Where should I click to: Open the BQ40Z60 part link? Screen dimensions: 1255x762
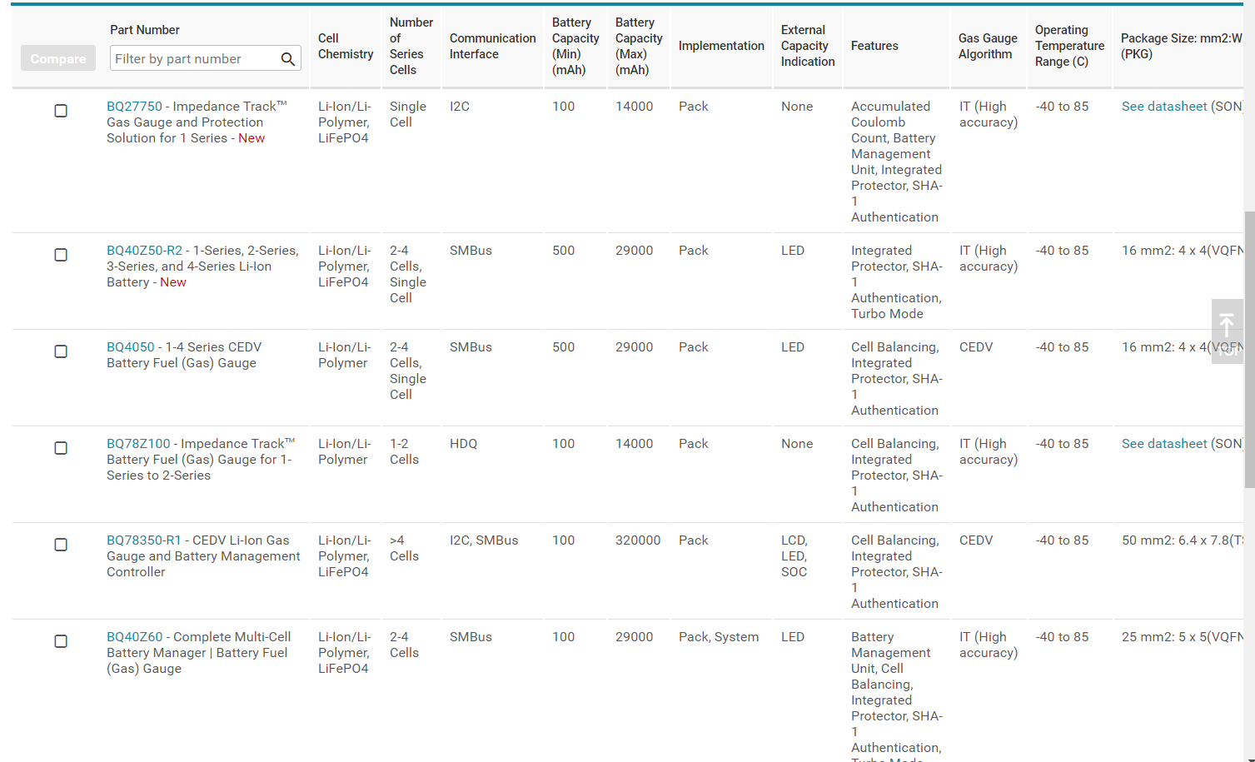[135, 637]
